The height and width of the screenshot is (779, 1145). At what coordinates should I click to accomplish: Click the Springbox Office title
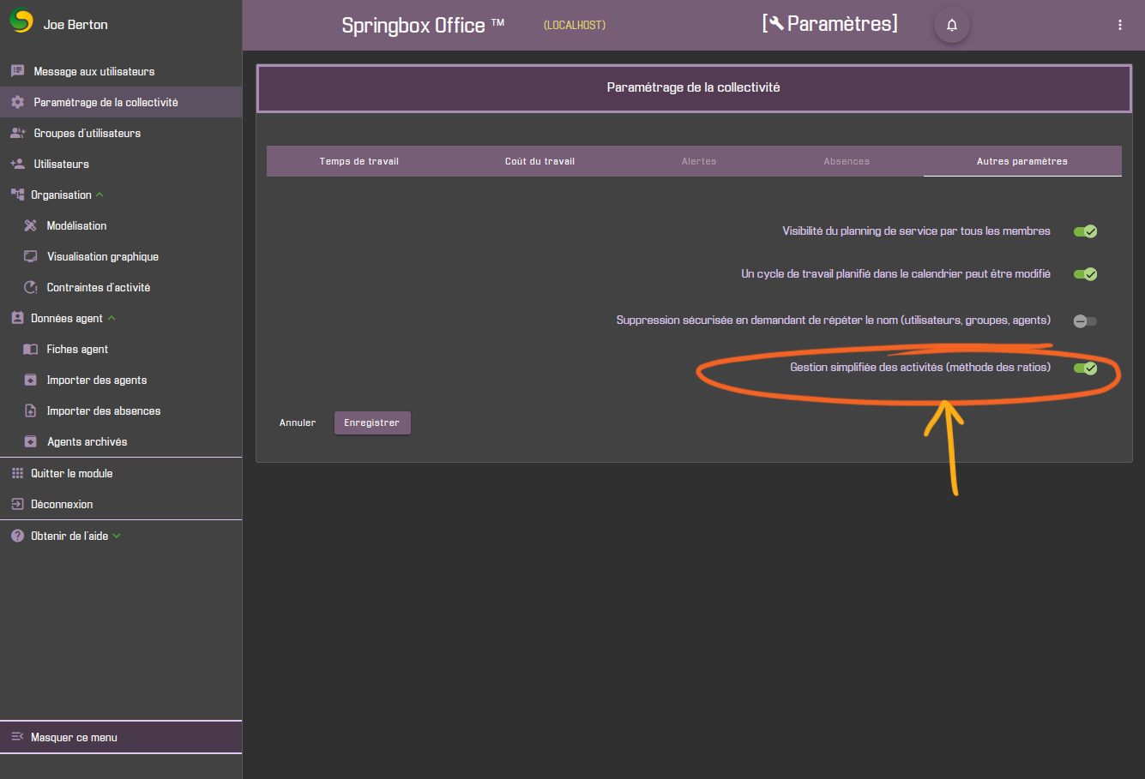click(x=423, y=25)
